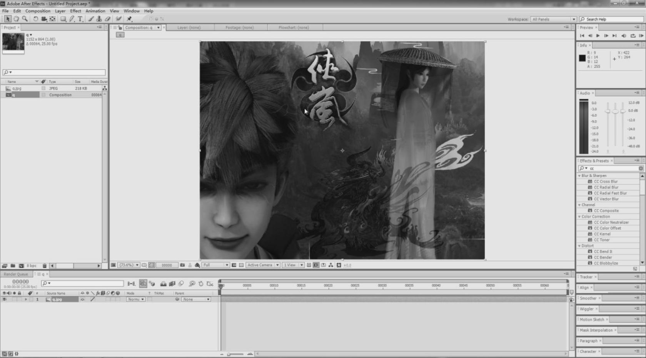Click the 8 bpc color depth button
Image resolution: width=646 pixels, height=358 pixels.
32,266
